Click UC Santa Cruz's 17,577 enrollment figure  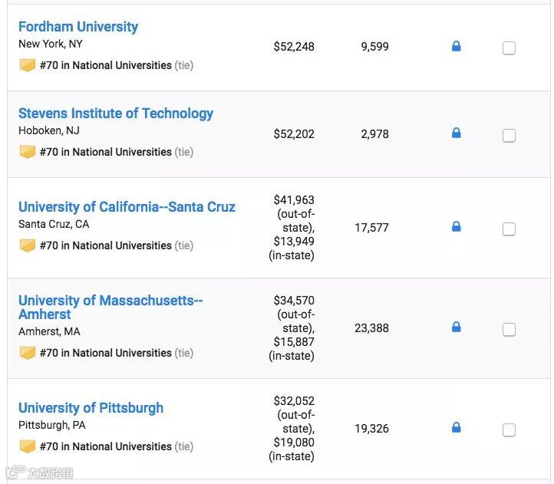371,228
